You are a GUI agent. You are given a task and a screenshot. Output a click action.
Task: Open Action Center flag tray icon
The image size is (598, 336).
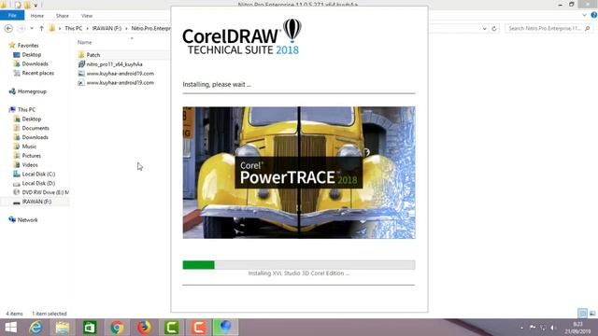tap(533, 328)
